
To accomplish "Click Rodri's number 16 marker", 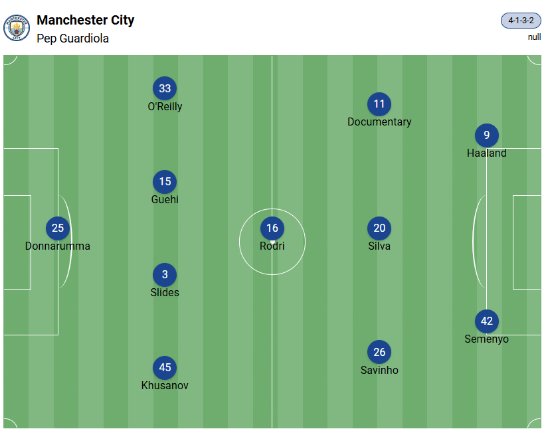I will pos(272,228).
